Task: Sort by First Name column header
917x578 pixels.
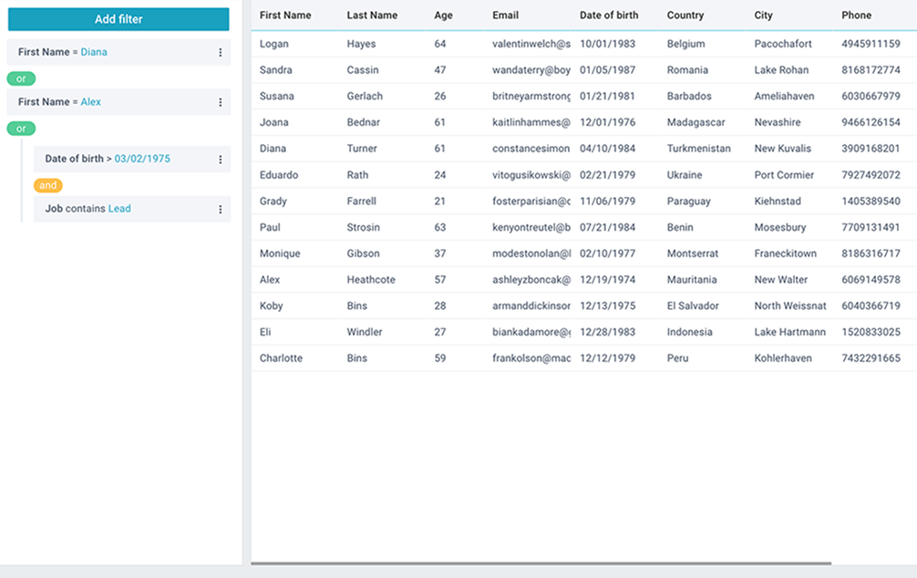Action: (x=285, y=15)
